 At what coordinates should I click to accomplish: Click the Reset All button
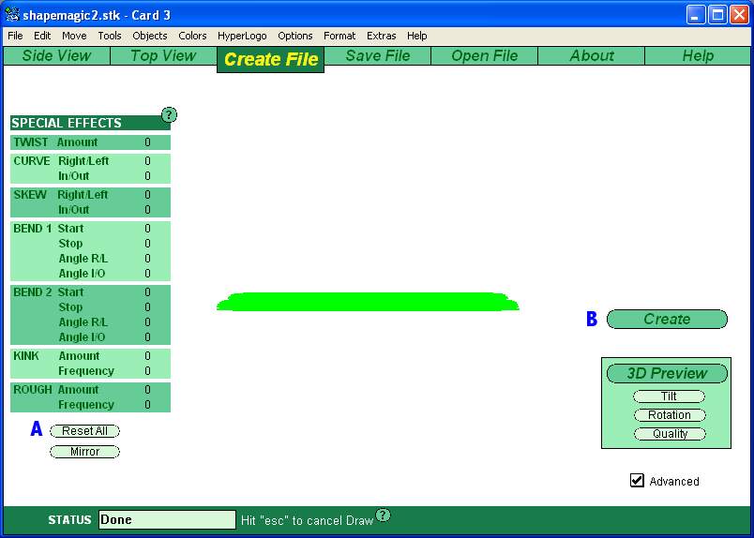pyautogui.click(x=84, y=431)
